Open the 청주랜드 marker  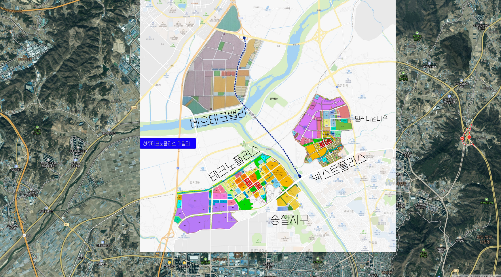[x=460, y=239]
